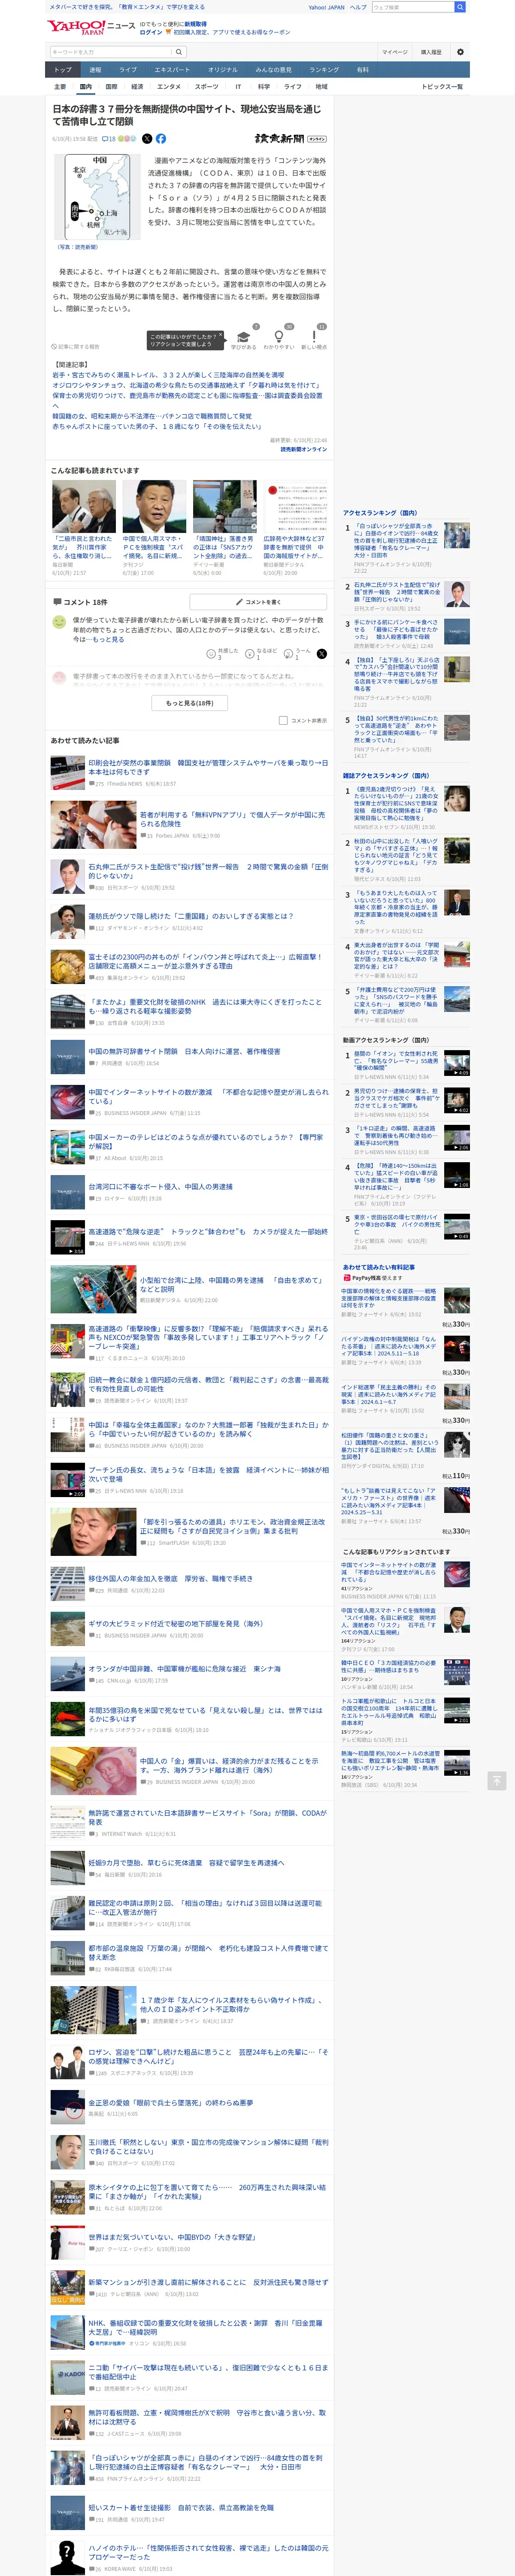Open マイページ link
The image size is (515, 2576).
pos(394,52)
